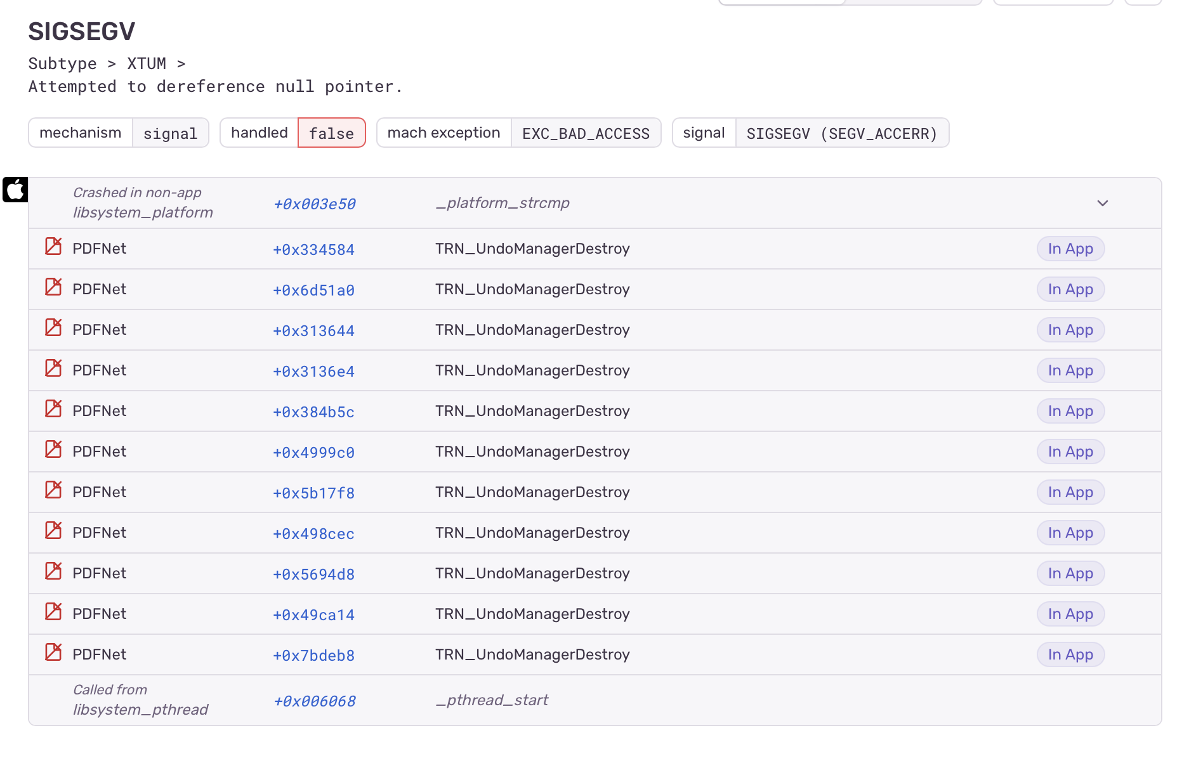
Task: Click the Apple platform icon beside stack trace
Action: [x=15, y=190]
